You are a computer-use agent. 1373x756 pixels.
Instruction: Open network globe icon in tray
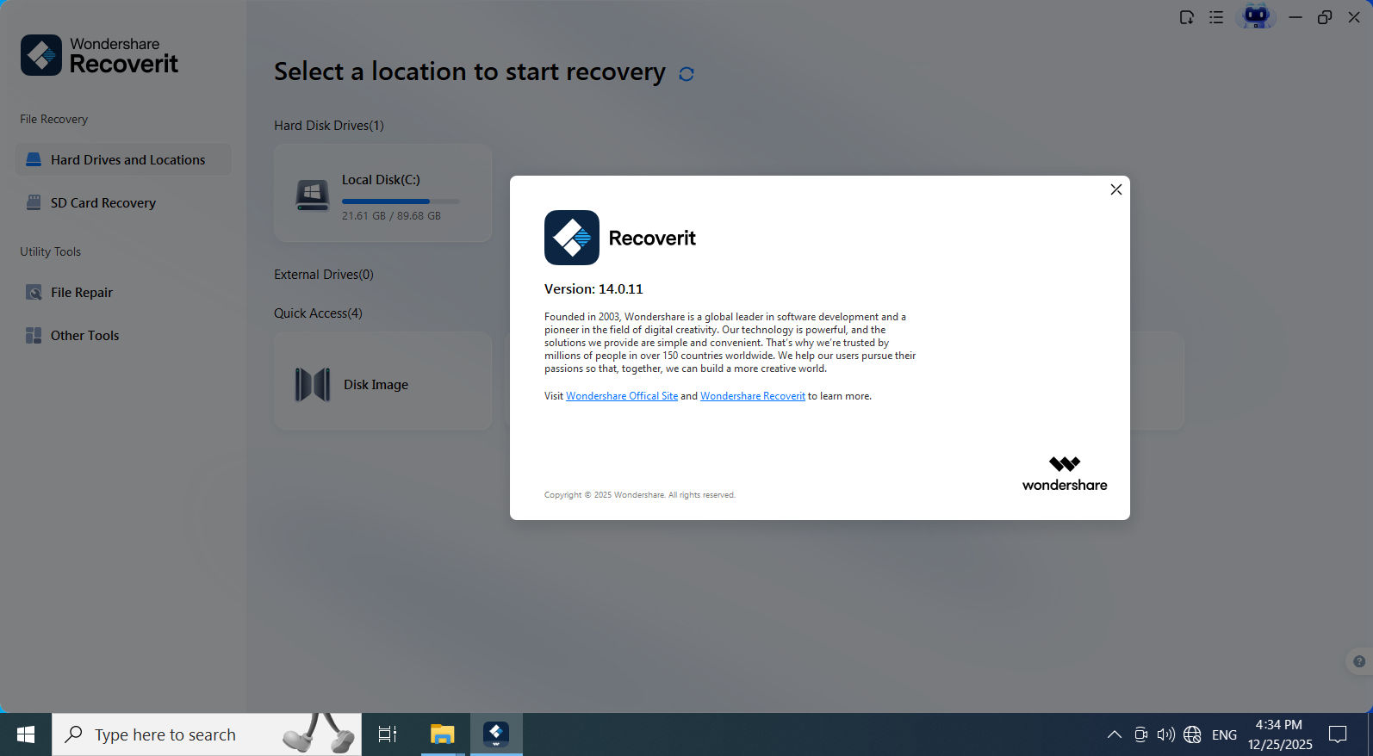tap(1192, 734)
